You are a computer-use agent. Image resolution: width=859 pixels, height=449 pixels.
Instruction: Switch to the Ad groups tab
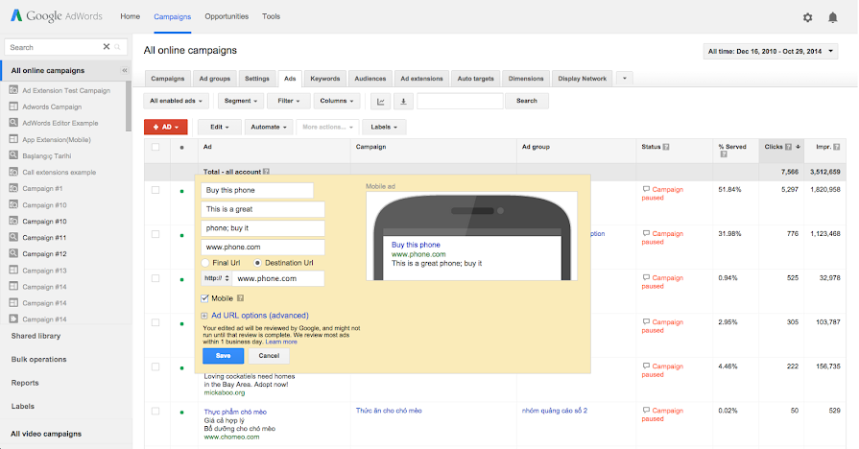click(x=215, y=79)
